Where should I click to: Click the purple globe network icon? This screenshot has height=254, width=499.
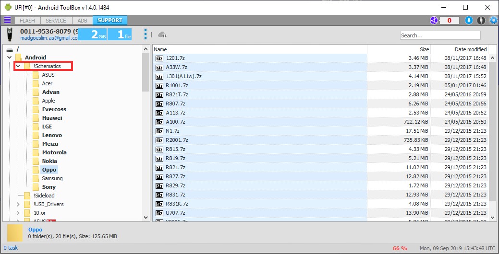click(434, 20)
